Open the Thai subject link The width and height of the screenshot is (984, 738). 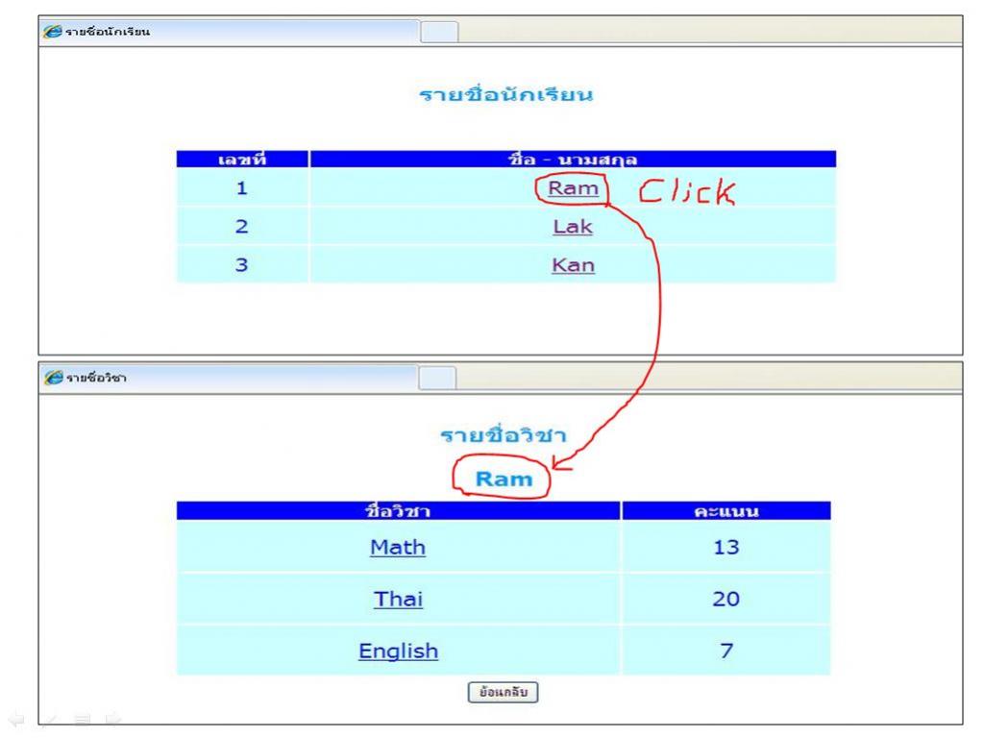(399, 600)
